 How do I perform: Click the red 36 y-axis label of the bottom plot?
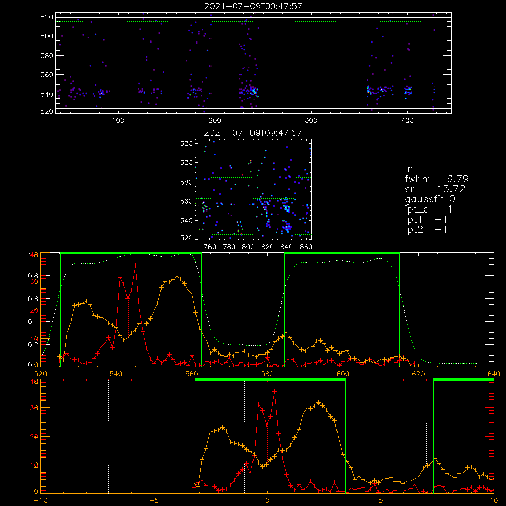coord(34,408)
